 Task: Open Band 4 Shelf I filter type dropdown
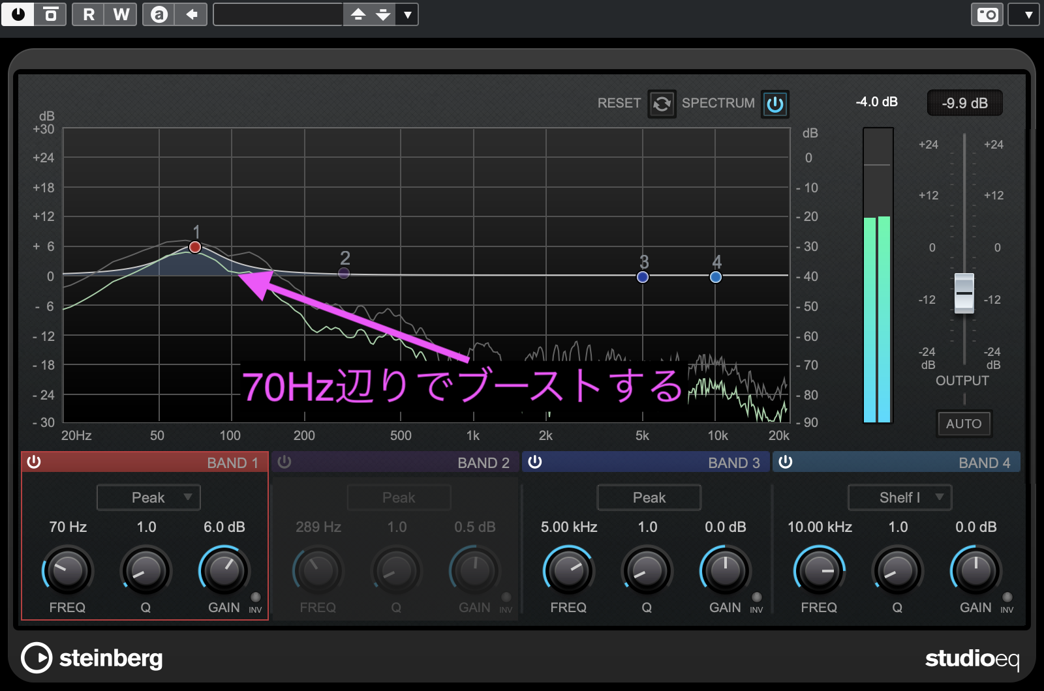click(900, 497)
